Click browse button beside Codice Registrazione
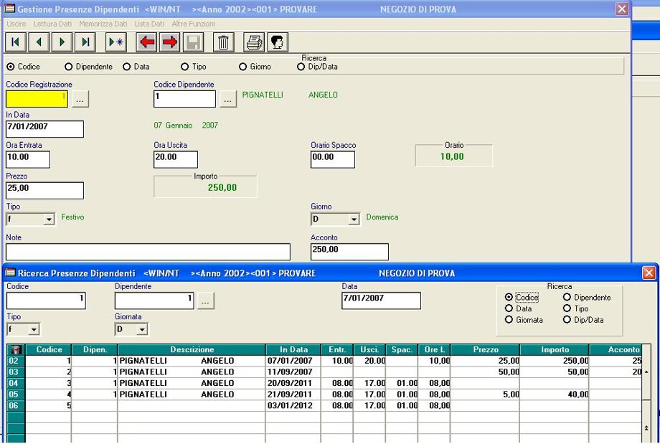The height and width of the screenshot is (444, 660). (x=80, y=99)
